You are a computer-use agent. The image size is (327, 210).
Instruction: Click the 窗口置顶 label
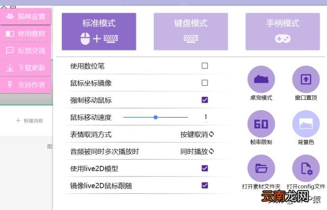(x=306, y=98)
